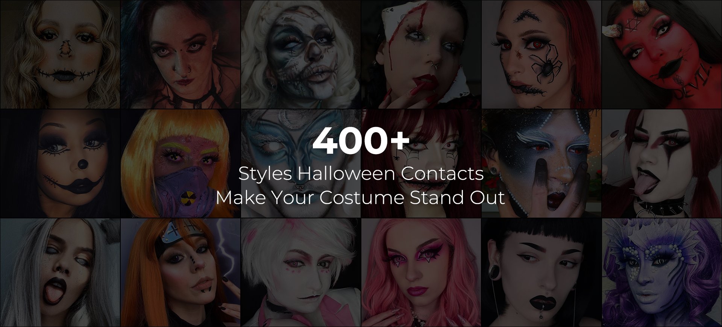Click the orange hair ninja headband photo
Viewport: 722px width, 327px height.
point(180,273)
